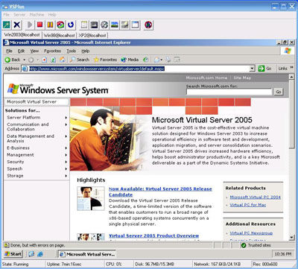
Task: Switch to the XP2@localhost tab
Action: (92, 35)
